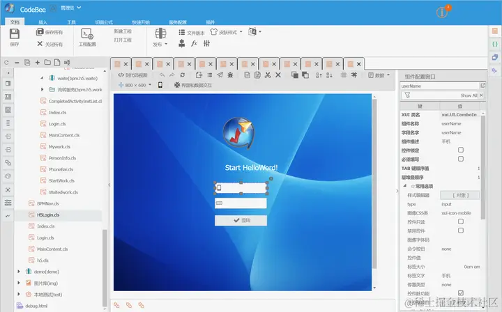The height and width of the screenshot is (312, 502).
Task: Open file version (文件版本) list
Action: pos(191,33)
